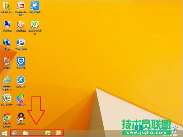183x137 pixels.
Task: Open UC Browser desktop shortcut
Action: 21,24
